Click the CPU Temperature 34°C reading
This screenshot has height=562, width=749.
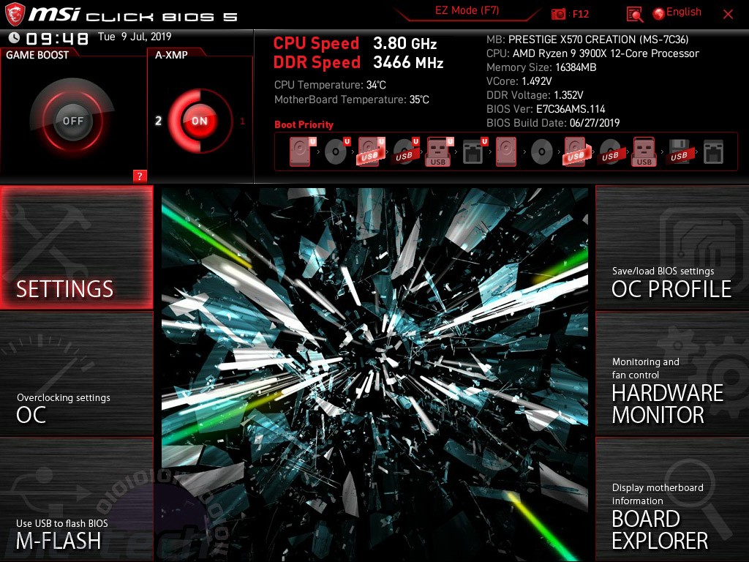click(330, 85)
